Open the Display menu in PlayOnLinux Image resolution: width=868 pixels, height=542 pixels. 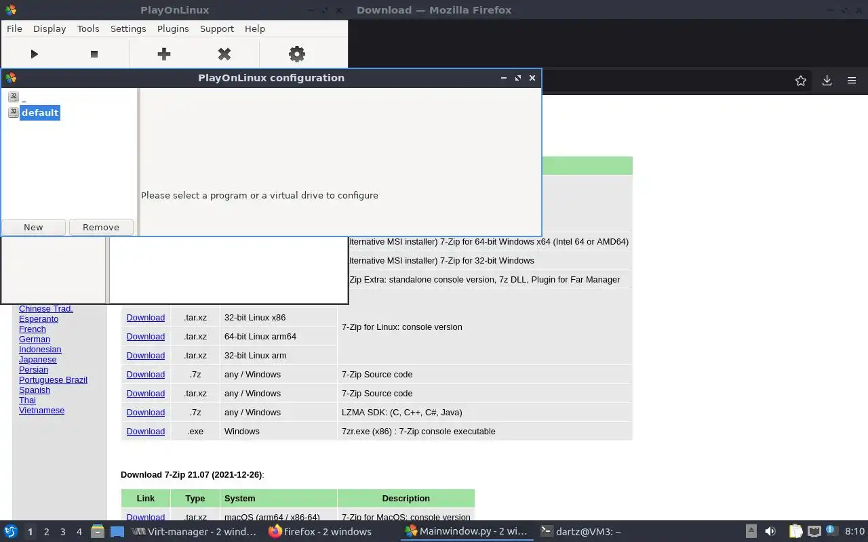(50, 28)
